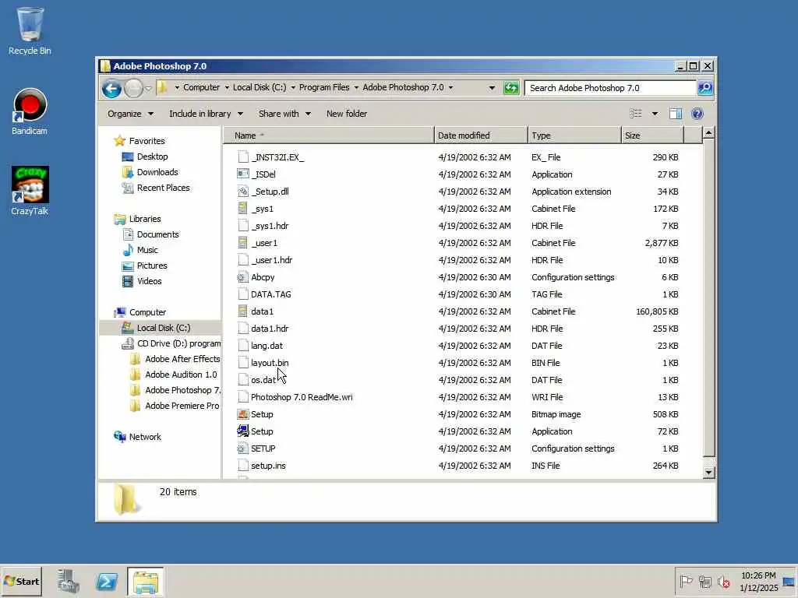Click the Search Adobe Photoshop 7.0 field
Viewport: 798px width, 598px height.
coord(610,88)
